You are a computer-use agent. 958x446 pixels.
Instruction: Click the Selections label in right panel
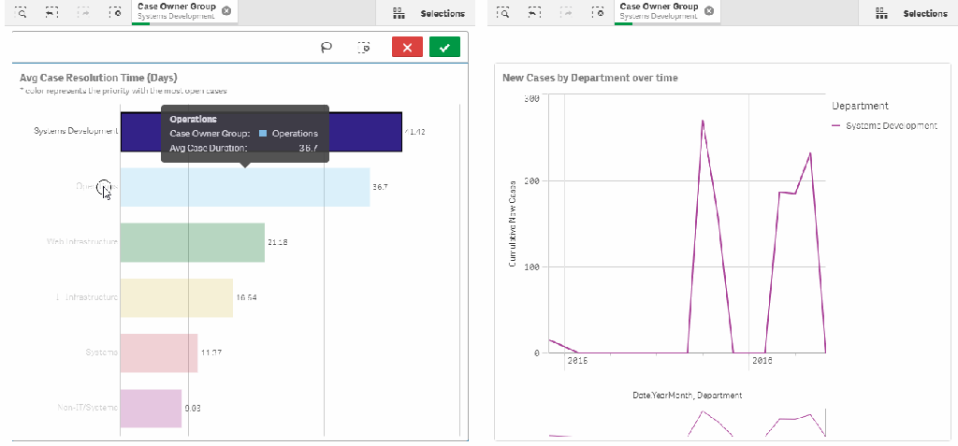[925, 13]
